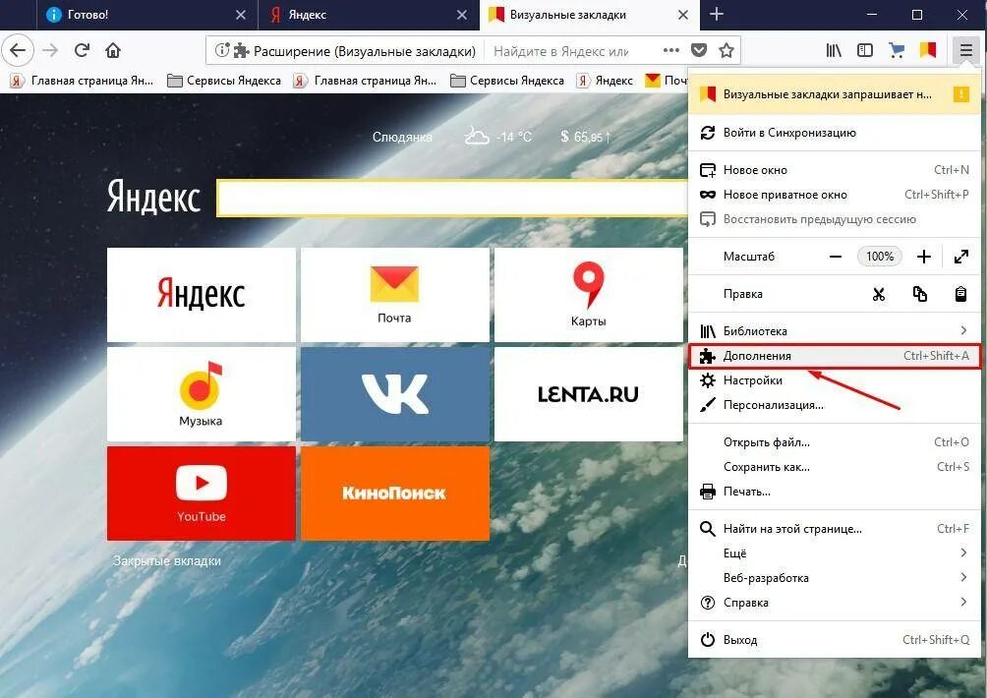Open the Яндекс visual bookmark tile
This screenshot has width=987, height=698.
coord(202,295)
